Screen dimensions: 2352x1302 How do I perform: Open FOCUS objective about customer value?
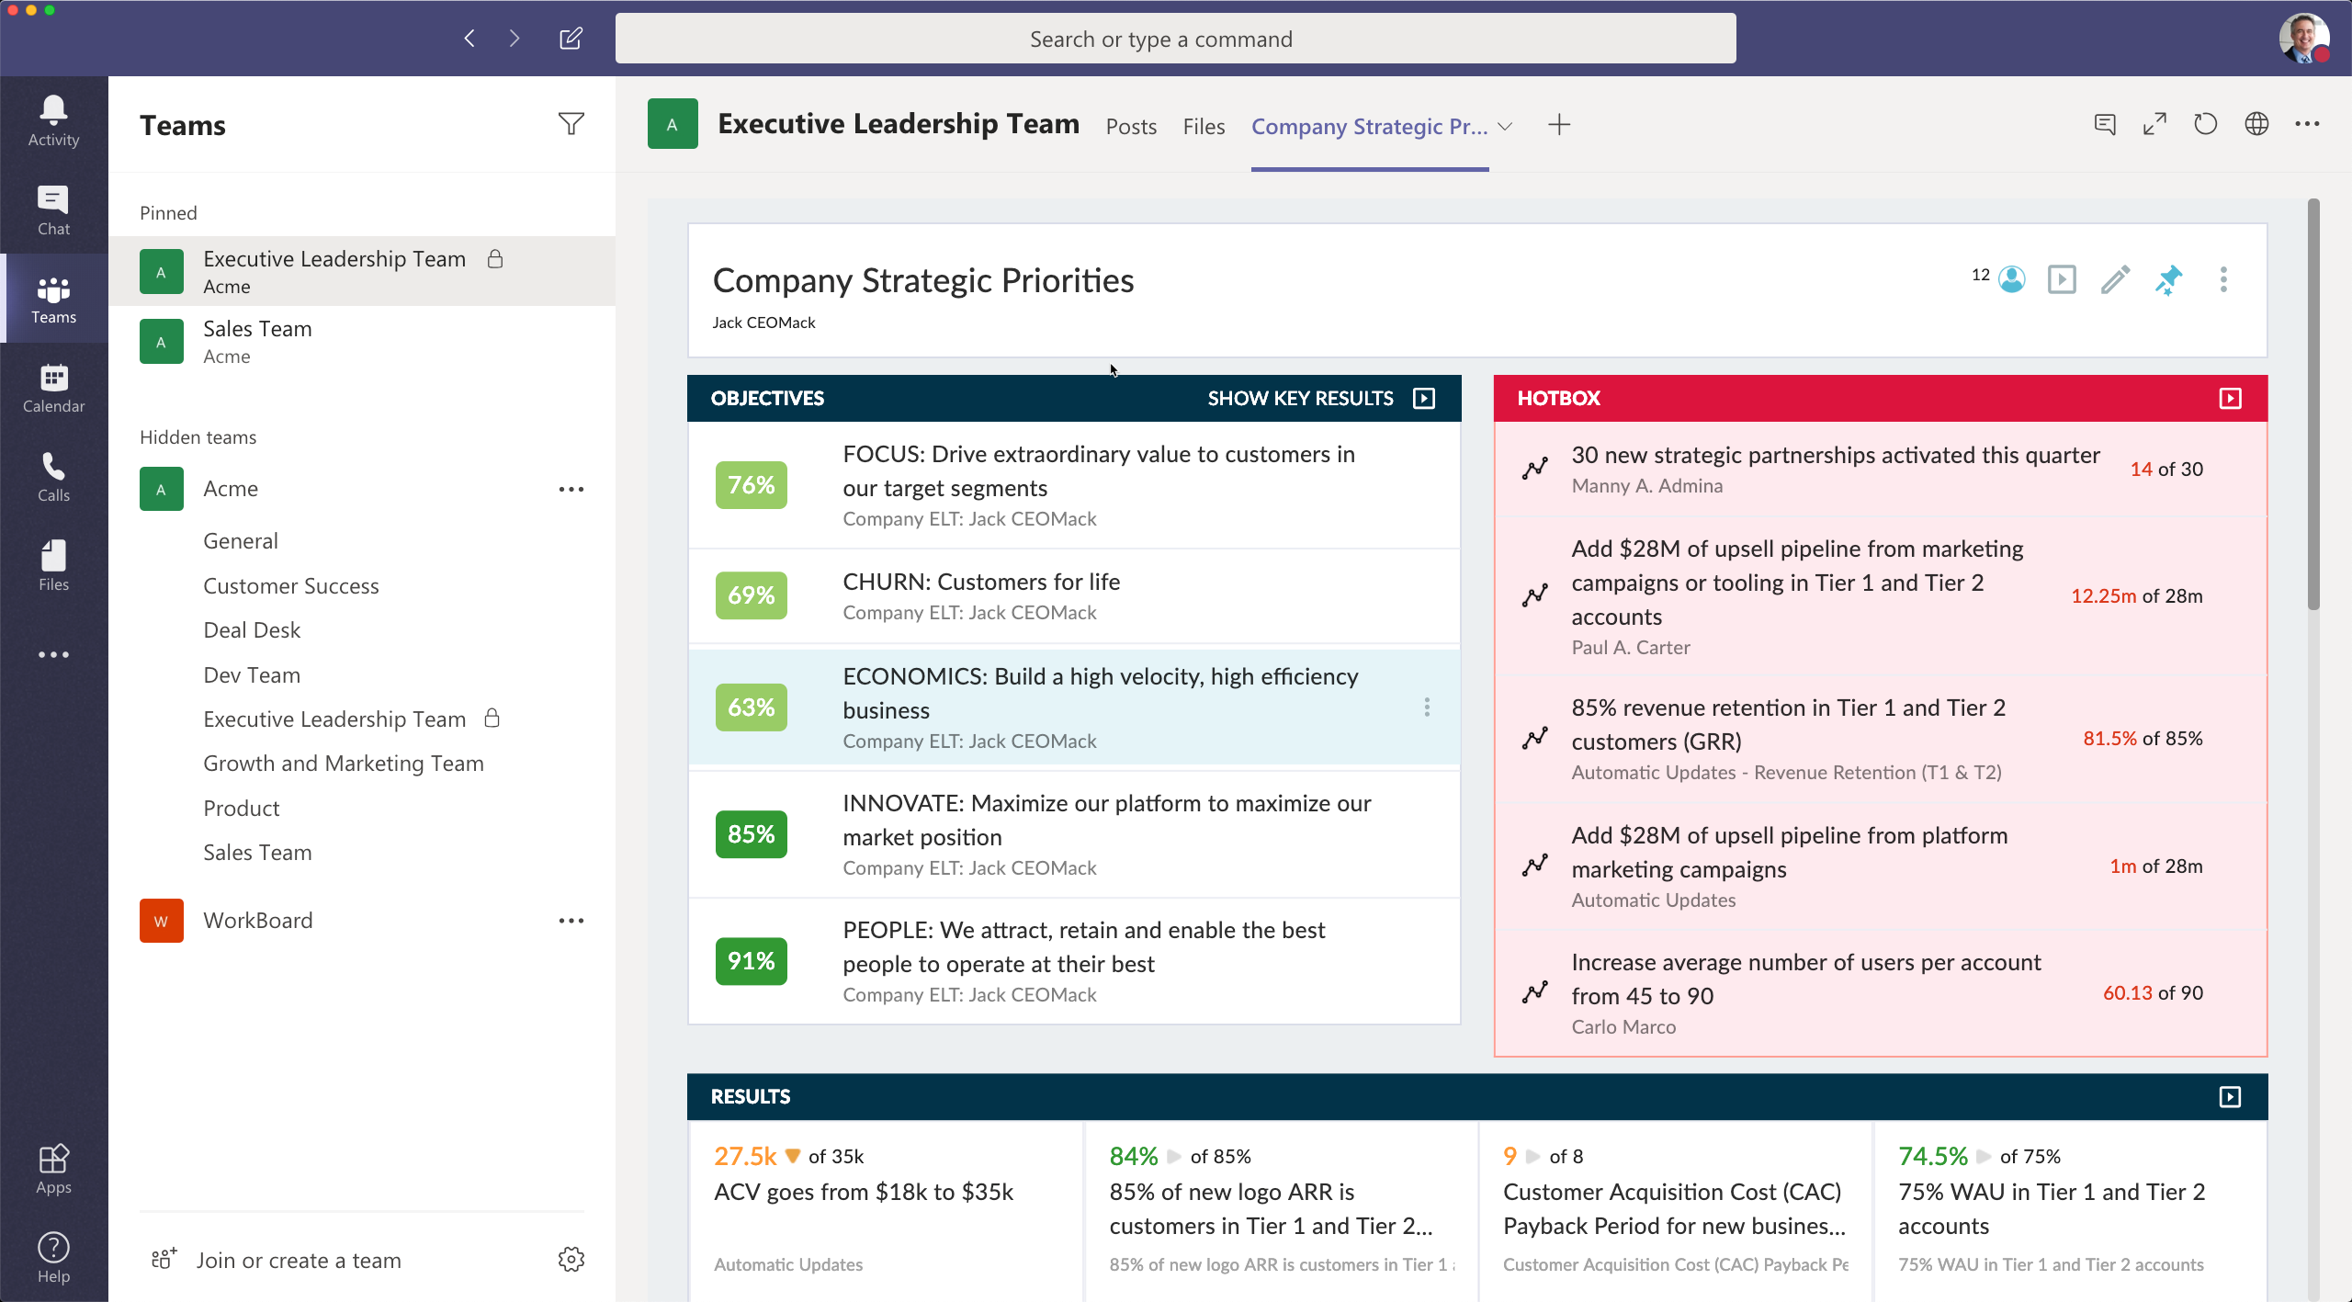(1099, 470)
